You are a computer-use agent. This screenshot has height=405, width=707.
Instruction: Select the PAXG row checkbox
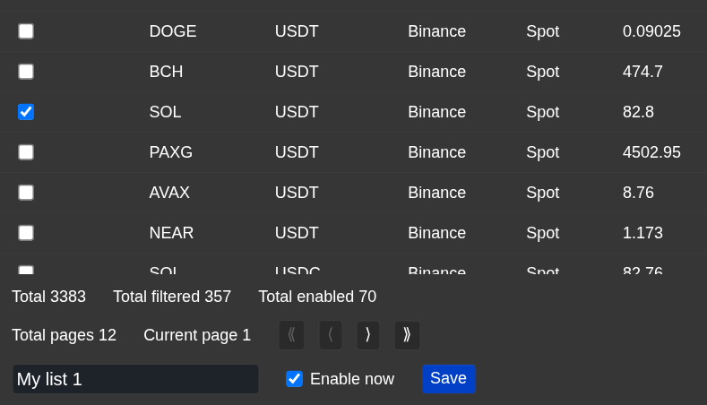point(26,152)
